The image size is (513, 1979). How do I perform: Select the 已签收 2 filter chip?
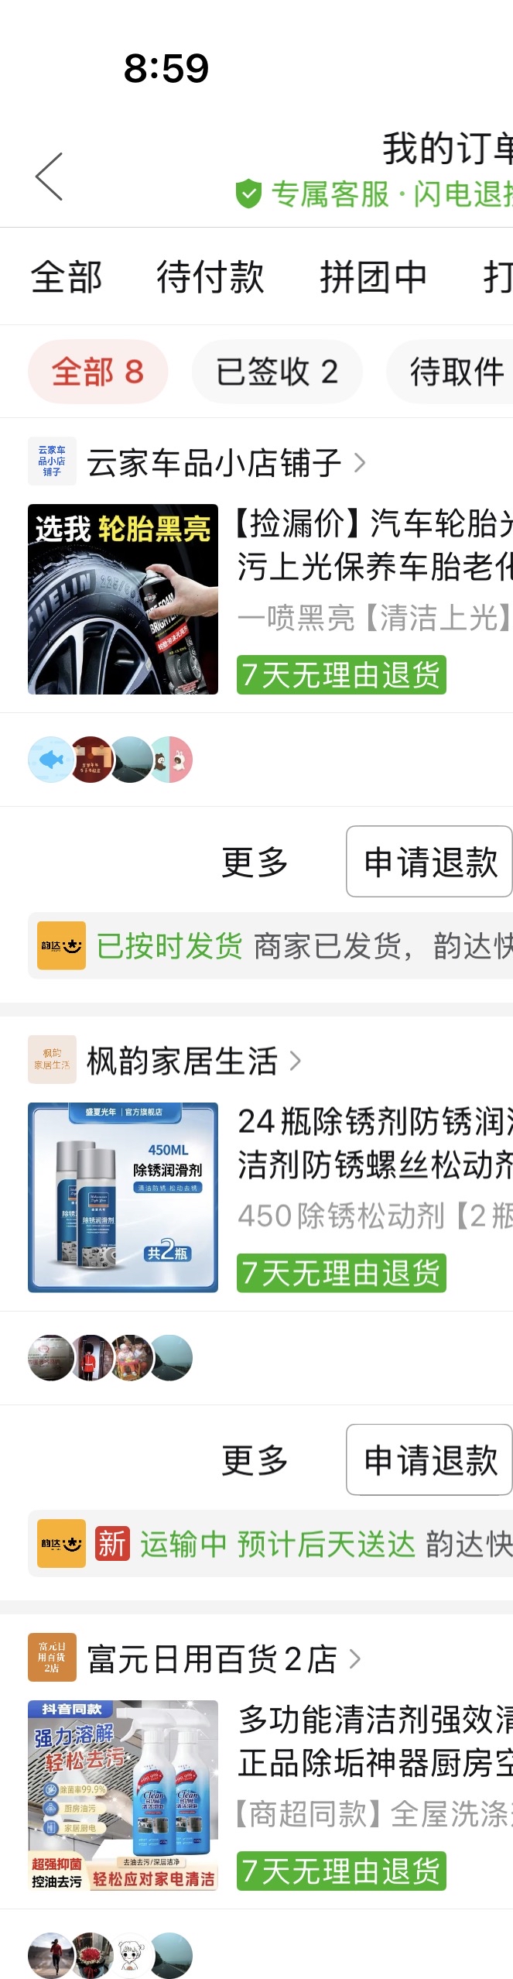click(x=277, y=372)
